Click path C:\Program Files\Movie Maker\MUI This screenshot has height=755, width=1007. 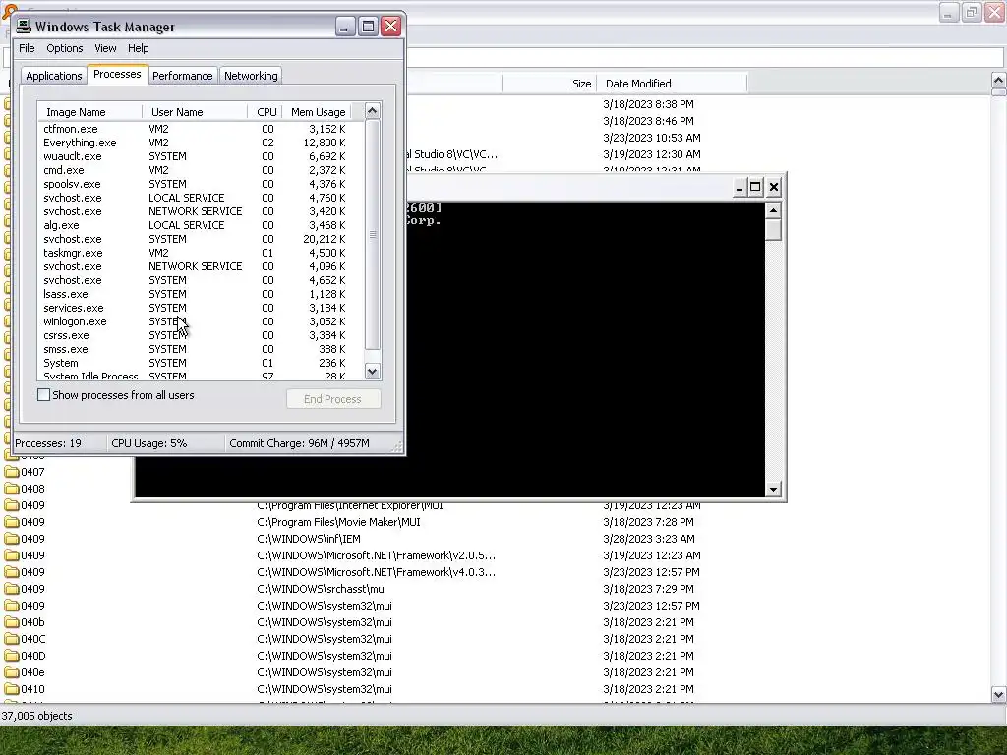click(x=338, y=522)
